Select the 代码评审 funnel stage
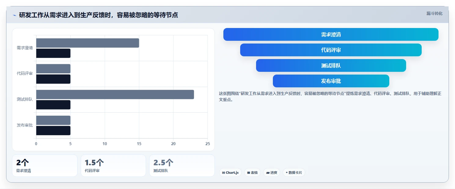This screenshot has width=455, height=189. tap(331, 50)
